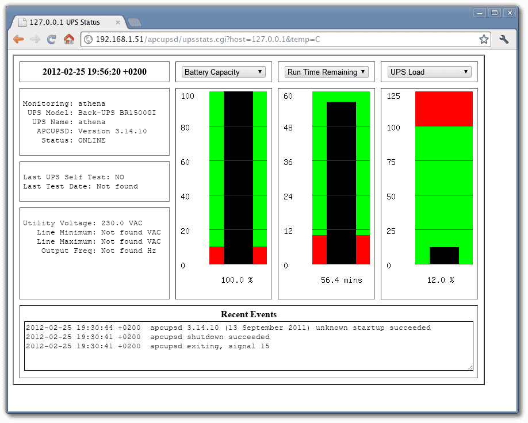
Task: Open the UPS Load dropdown
Action: point(429,72)
